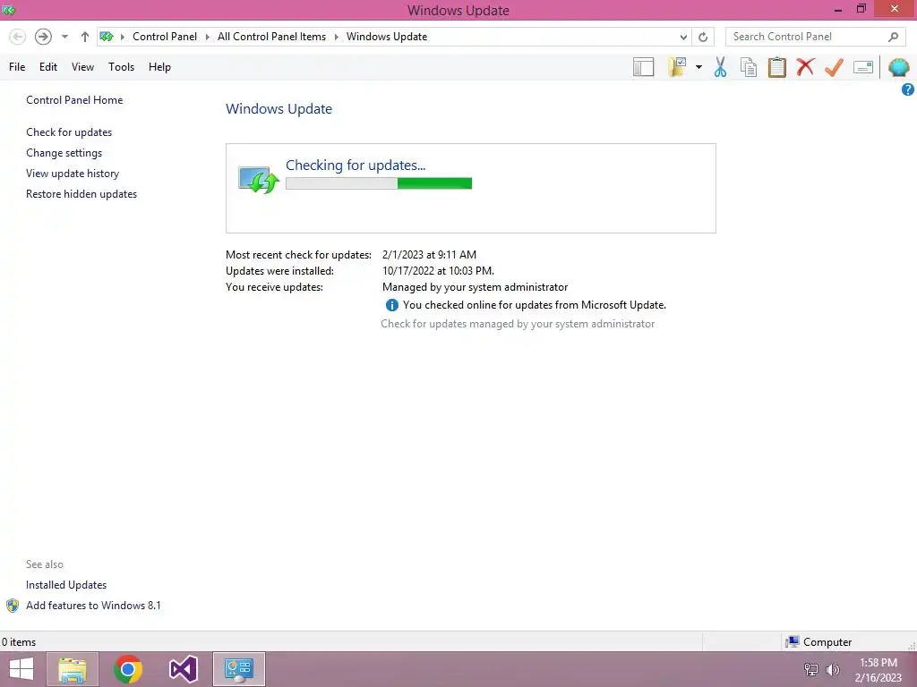
Task: Click the search magnifier icon
Action: coord(893,37)
